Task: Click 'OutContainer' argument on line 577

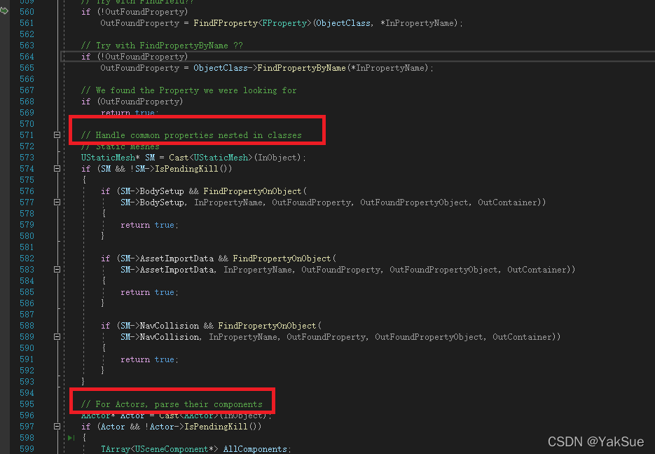Action: tap(507, 202)
